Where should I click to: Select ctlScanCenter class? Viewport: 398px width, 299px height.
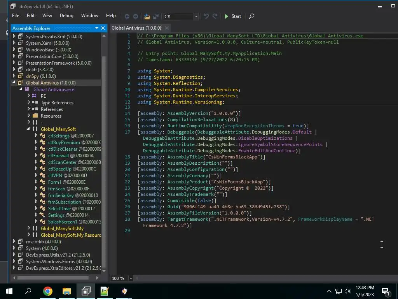[x=74, y=162]
